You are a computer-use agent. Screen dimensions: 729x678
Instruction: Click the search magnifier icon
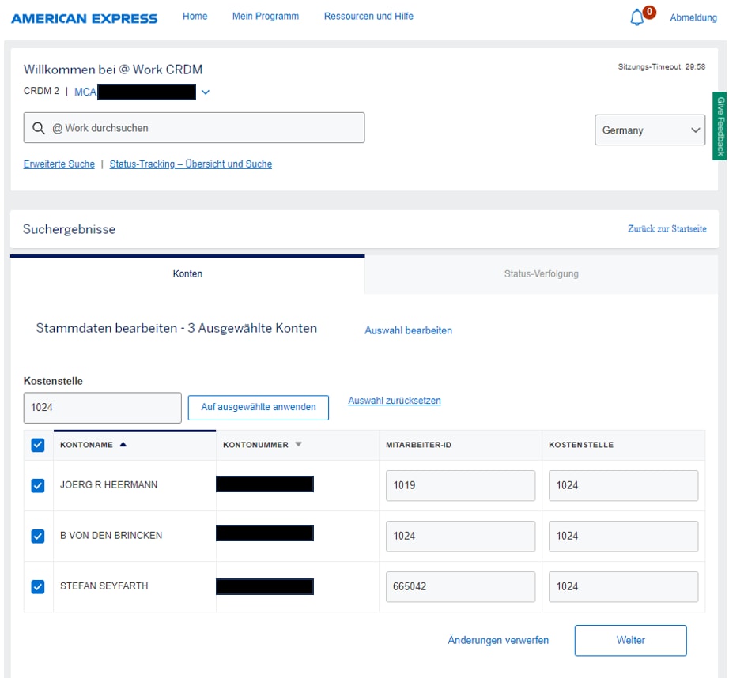point(38,128)
